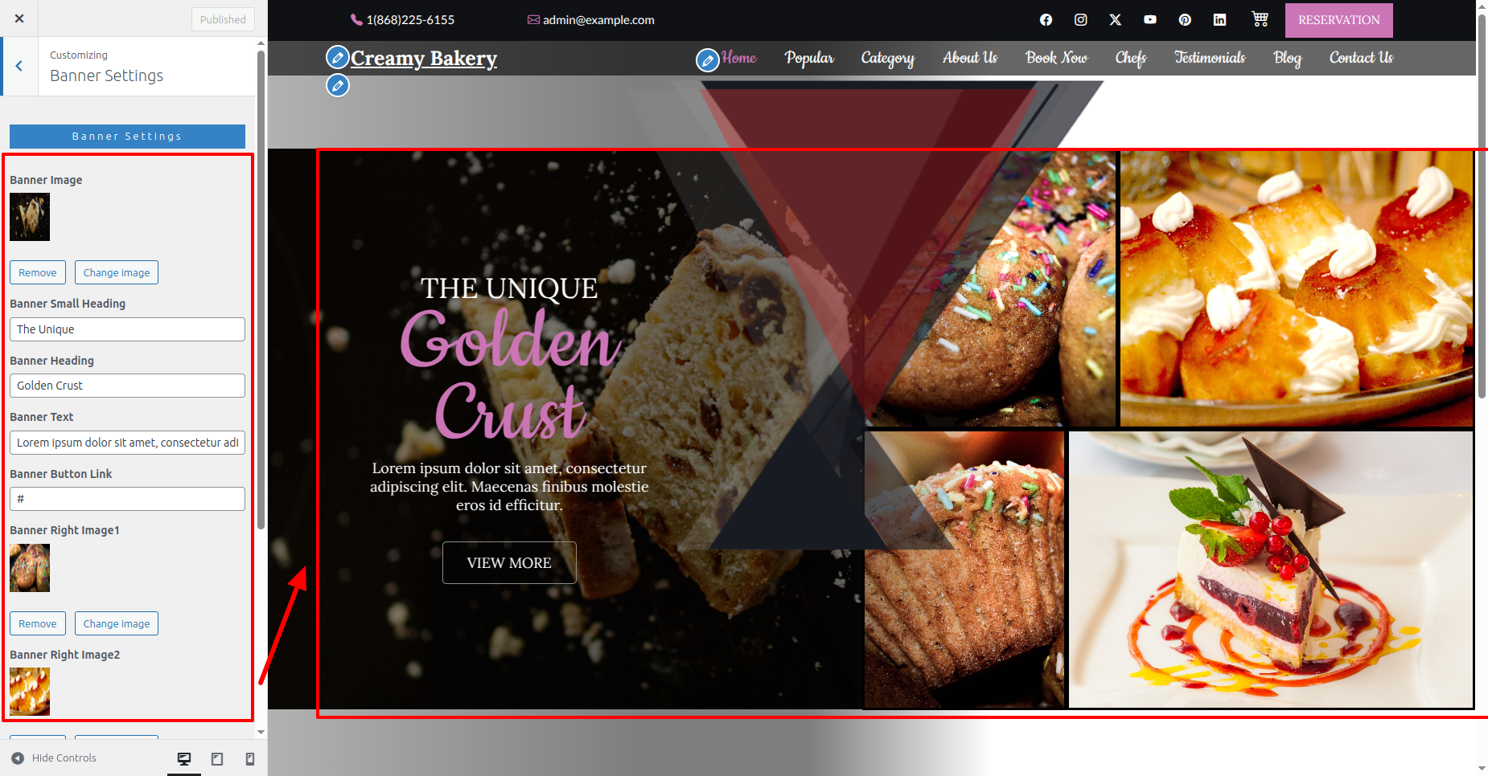This screenshot has height=776, width=1488.
Task: Edit the Banner Small Heading field
Action: pos(127,329)
